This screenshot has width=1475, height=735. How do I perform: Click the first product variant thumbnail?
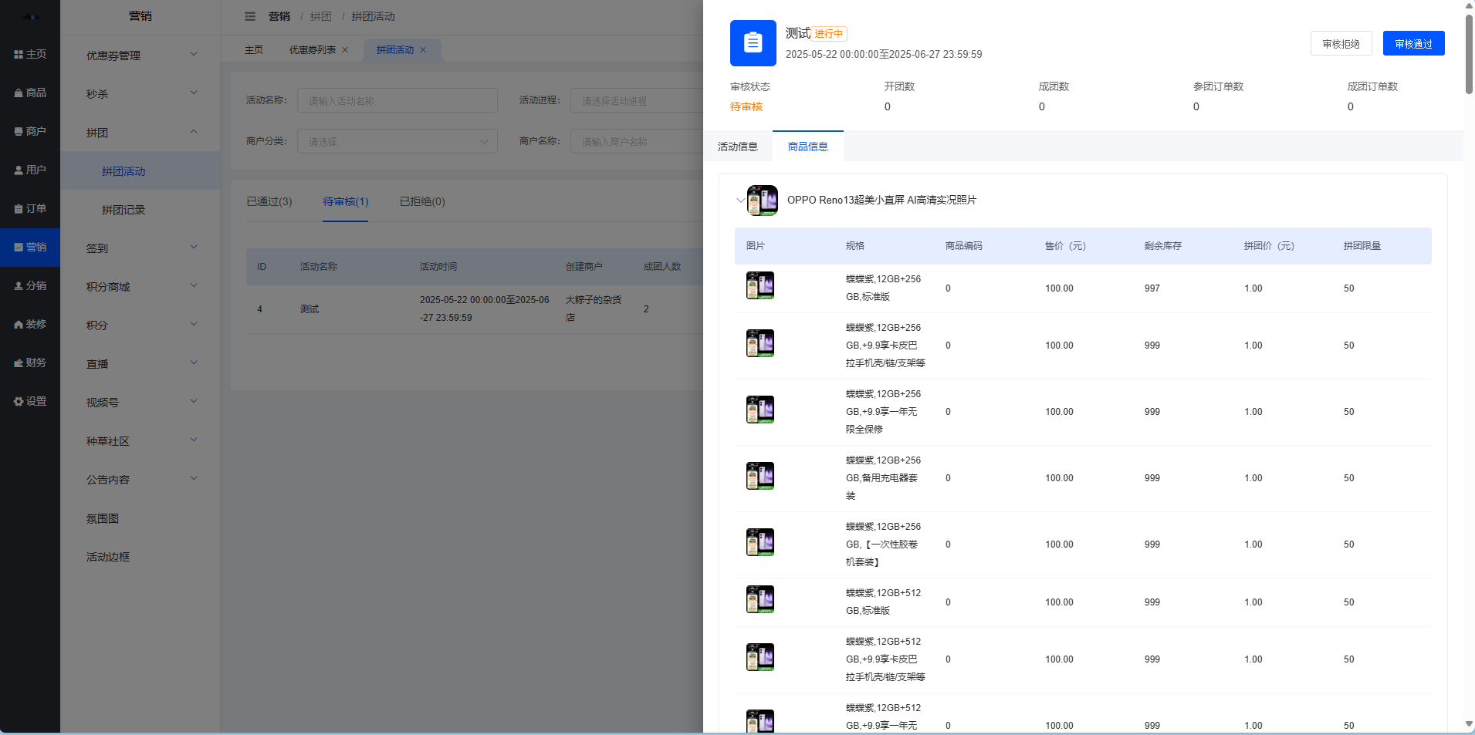tap(759, 285)
